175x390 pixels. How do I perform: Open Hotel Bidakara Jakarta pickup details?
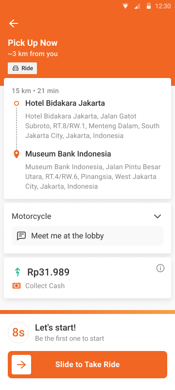pos(65,103)
